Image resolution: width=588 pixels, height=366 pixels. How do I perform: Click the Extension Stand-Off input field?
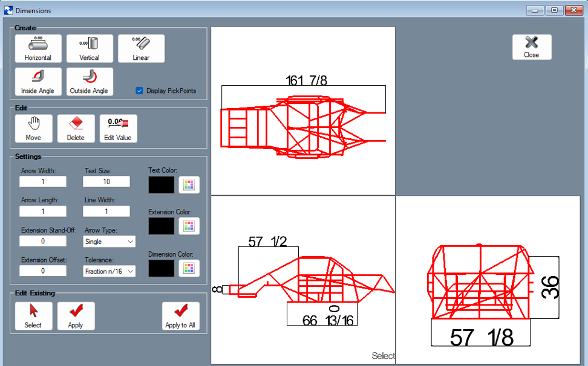point(43,241)
